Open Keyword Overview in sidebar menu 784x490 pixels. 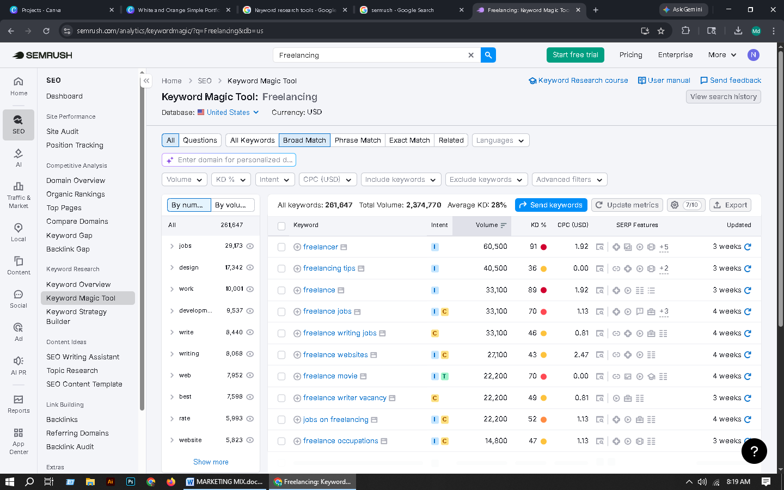[78, 284]
